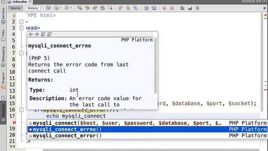
Task: Click the editor split icon at toolbar right end
Action: [265, 8]
